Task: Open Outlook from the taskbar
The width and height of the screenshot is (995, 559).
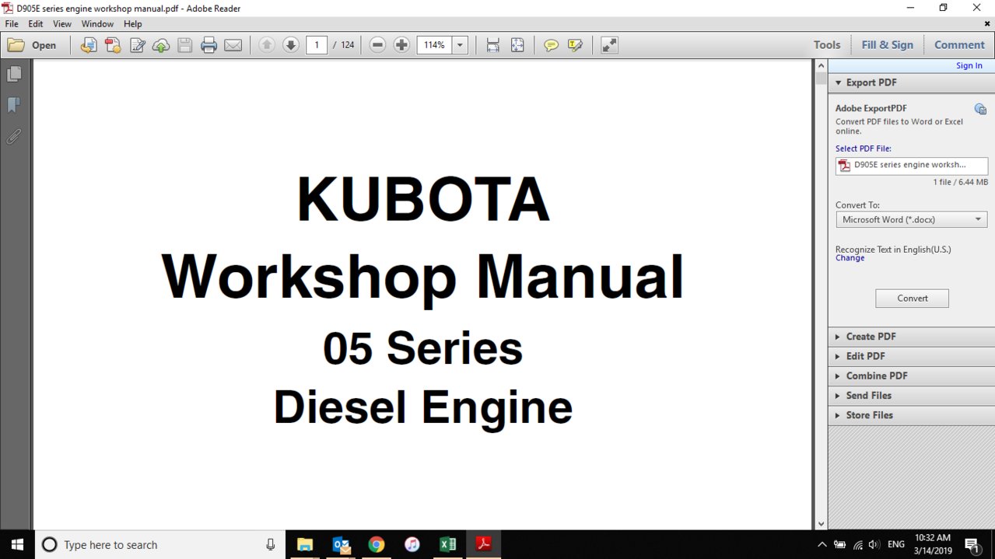Action: tap(341, 544)
